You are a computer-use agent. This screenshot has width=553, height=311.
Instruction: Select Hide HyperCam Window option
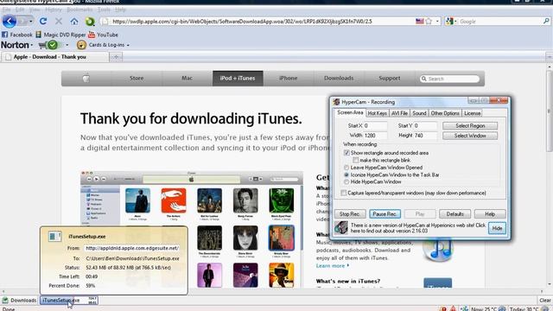pyautogui.click(x=346, y=182)
